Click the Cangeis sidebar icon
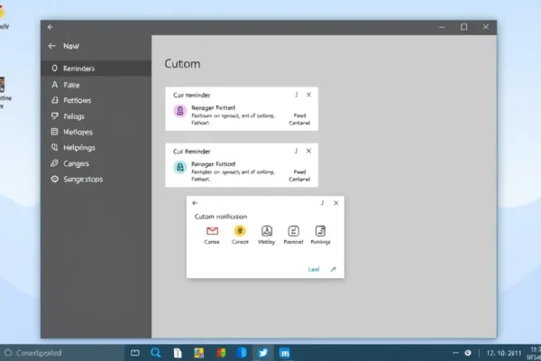Viewport: 541px width, 361px height. 54,163
